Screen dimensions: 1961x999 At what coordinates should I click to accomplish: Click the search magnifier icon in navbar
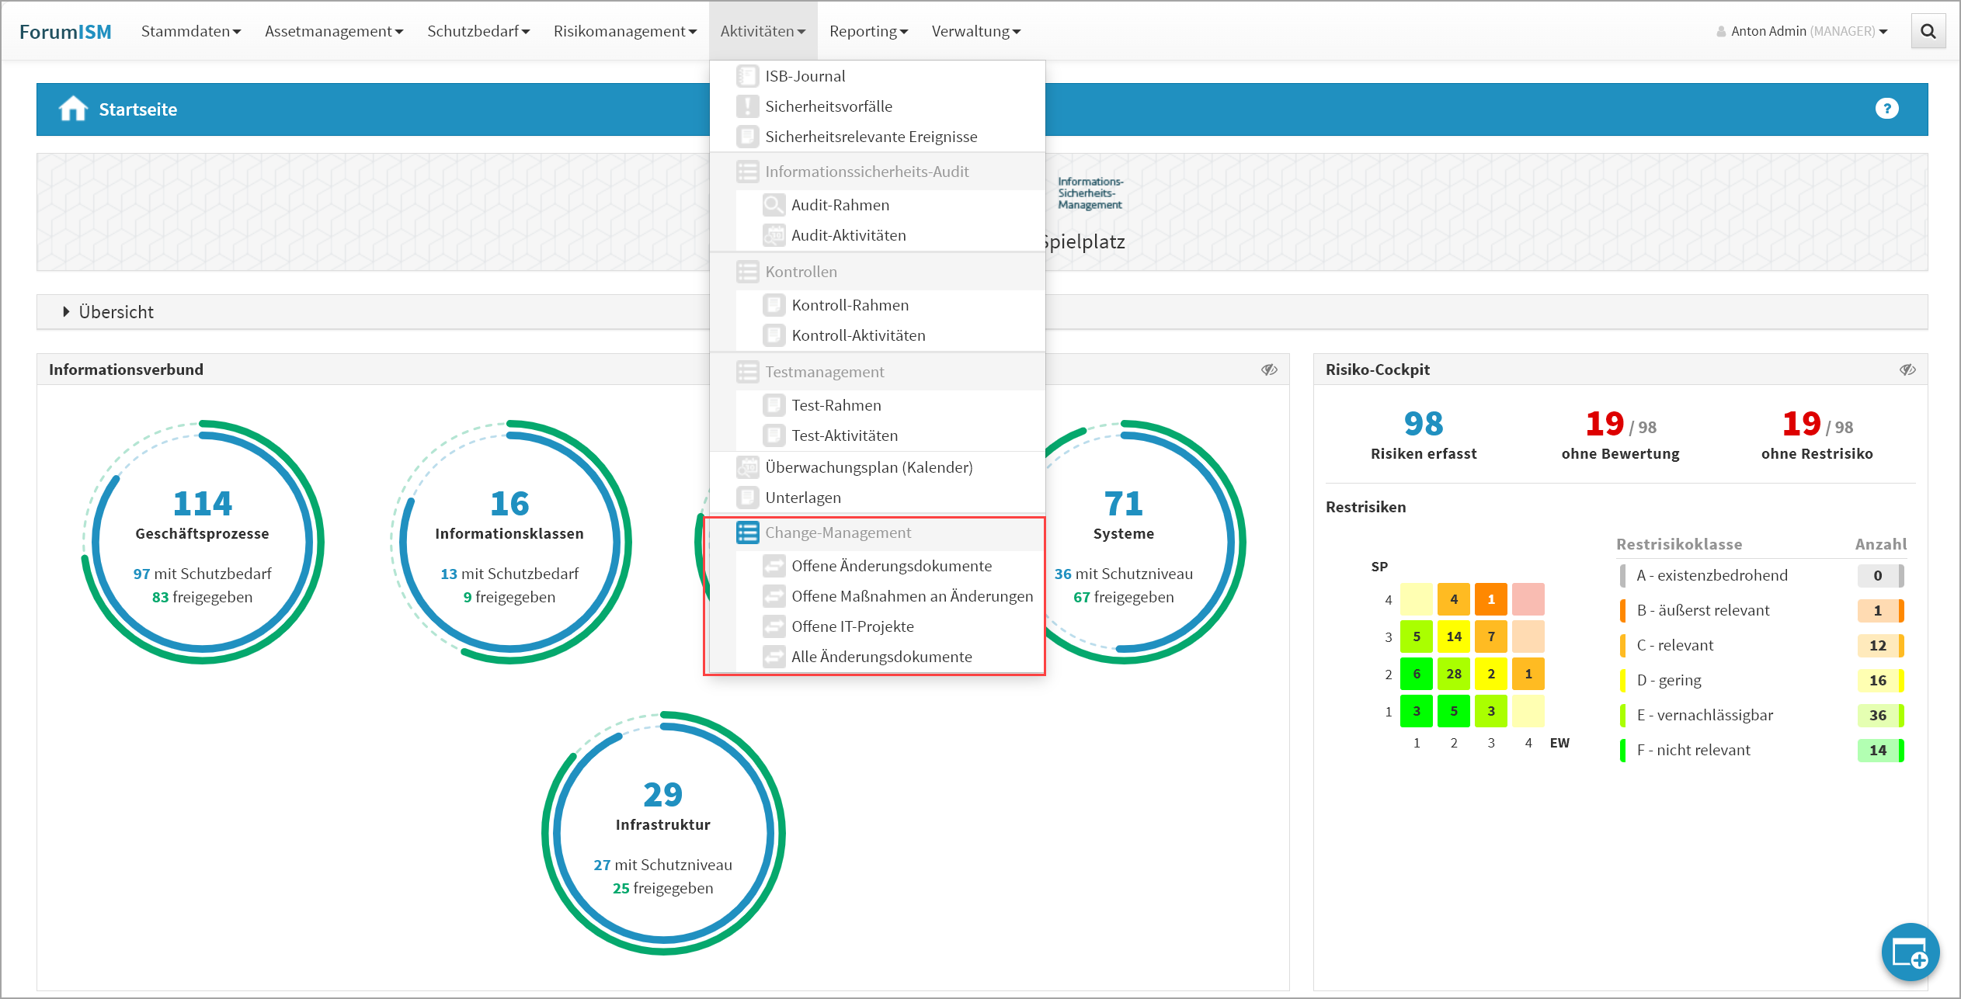(x=1928, y=31)
